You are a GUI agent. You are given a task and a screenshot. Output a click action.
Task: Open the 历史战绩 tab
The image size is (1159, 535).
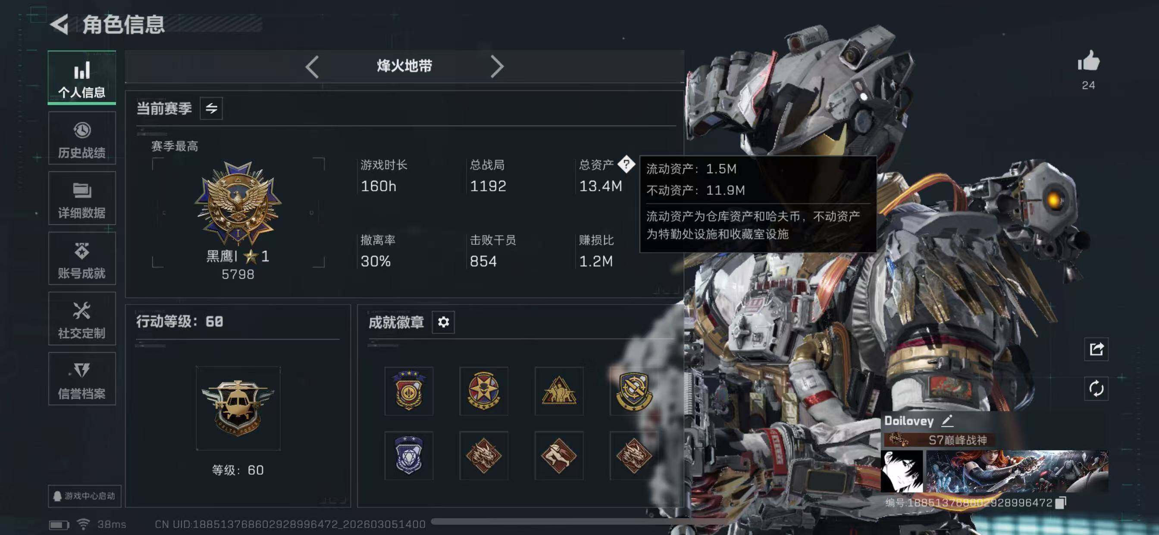coord(82,138)
